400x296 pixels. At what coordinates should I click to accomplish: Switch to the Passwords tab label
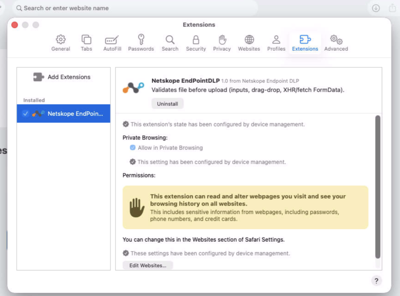pos(141,49)
